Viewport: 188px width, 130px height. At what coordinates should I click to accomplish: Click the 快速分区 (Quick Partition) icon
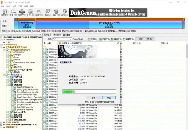coord(30,12)
